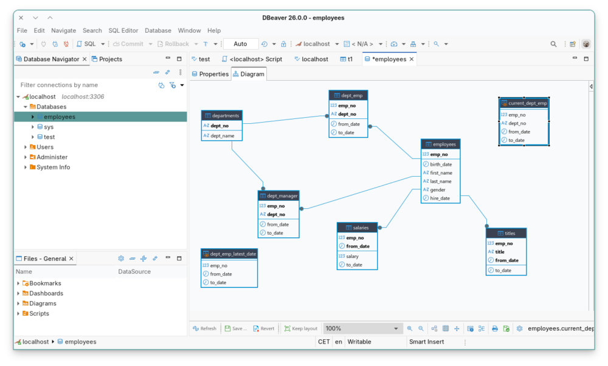Open the SQL Editor menu
Image resolution: width=608 pixels, height=366 pixels.
[x=123, y=30]
